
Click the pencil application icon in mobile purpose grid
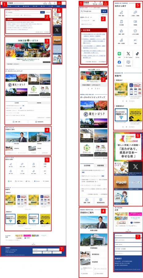point(121,12)
